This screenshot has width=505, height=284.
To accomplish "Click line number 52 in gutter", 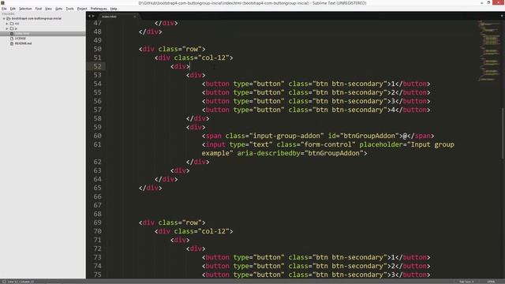I will click(x=97, y=66).
